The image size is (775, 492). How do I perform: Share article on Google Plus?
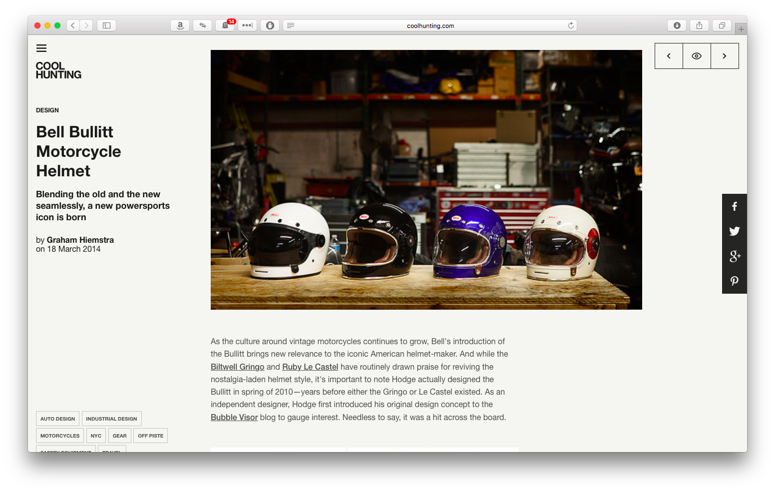735,256
